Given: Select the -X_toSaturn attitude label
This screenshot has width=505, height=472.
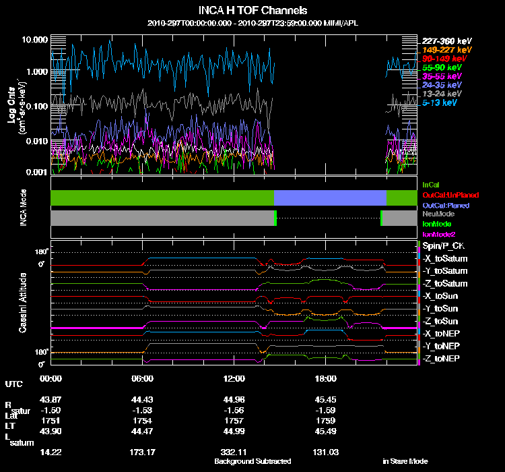Looking at the screenshot, I should coord(445,259).
